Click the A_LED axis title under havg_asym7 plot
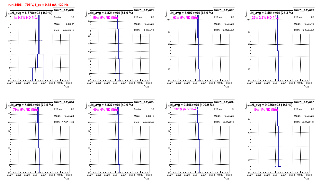 point(307,178)
